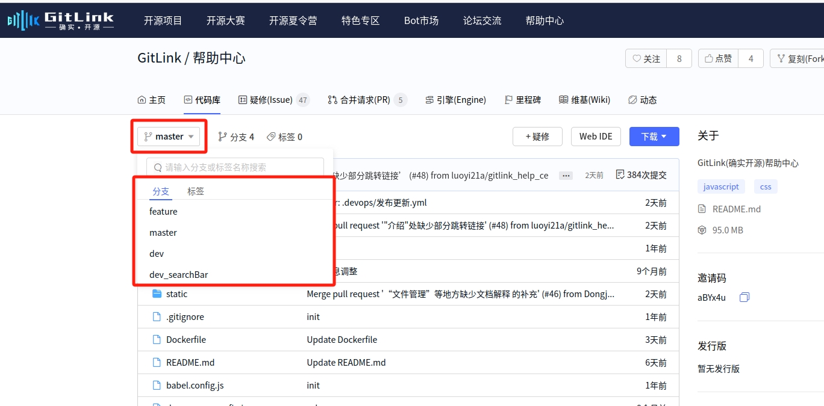Screen dimensions: 824x406
Task: Open 疑修(Issue) tab
Action: [x=273, y=100]
